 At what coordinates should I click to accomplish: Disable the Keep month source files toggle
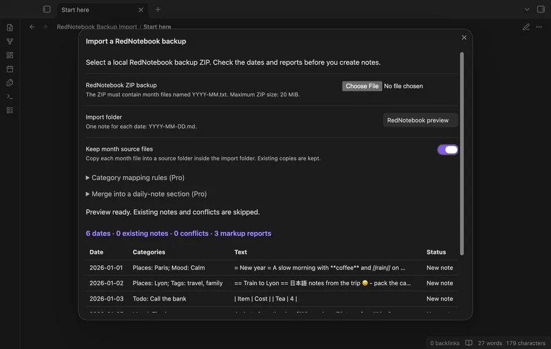448,150
